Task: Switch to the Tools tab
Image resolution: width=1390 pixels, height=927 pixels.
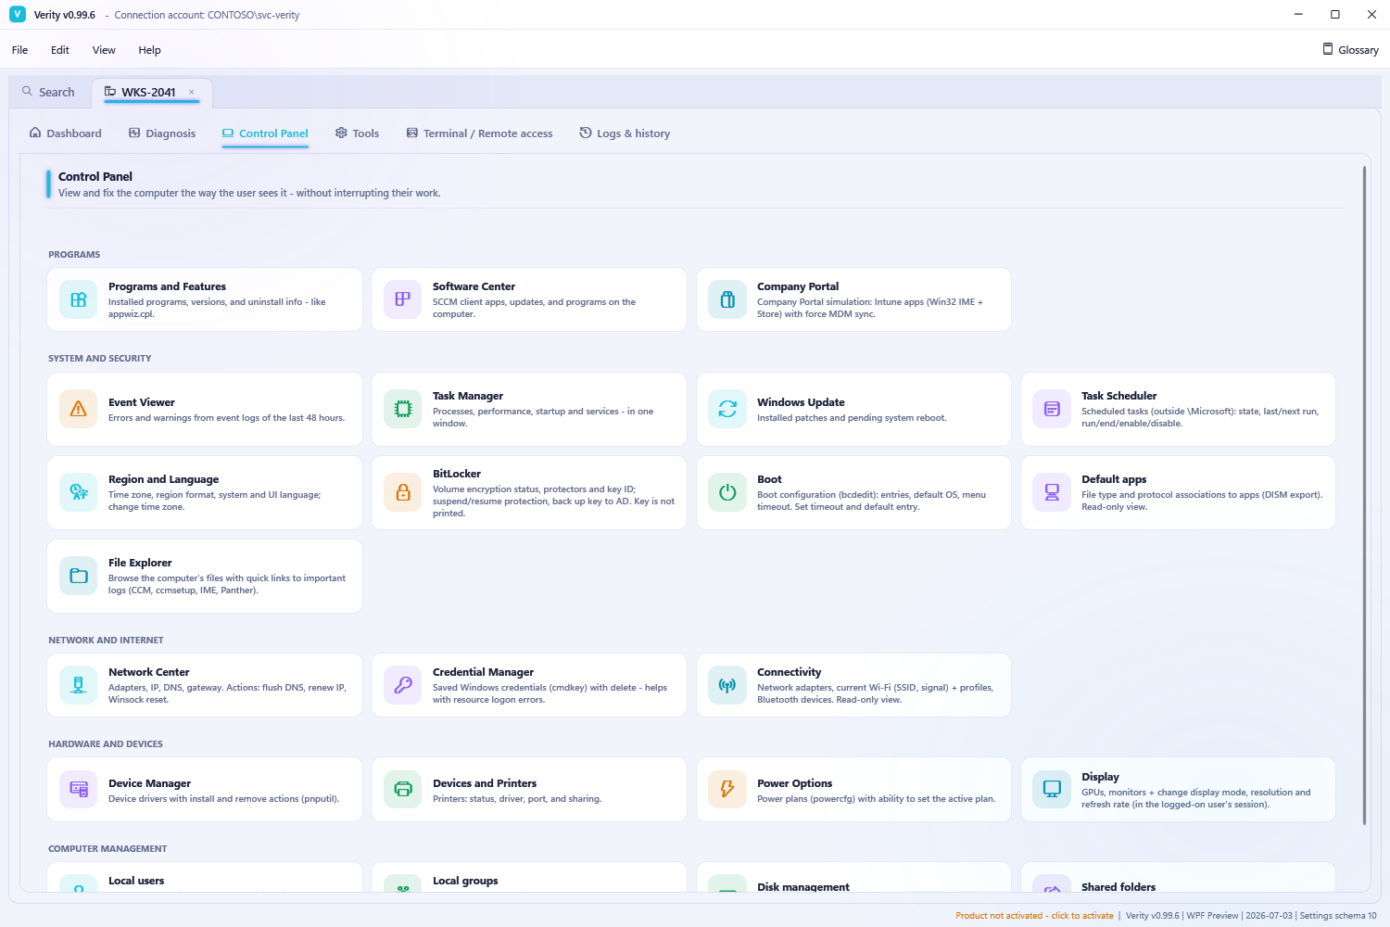Action: [x=357, y=133]
